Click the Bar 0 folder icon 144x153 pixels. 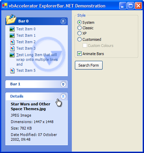11,19
